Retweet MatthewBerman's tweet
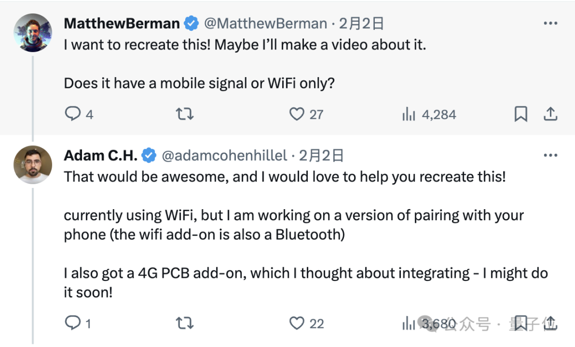This screenshot has height=347, width=575. click(x=185, y=114)
